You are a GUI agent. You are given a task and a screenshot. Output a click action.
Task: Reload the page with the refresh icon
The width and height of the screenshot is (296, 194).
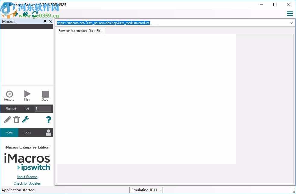coord(35,14)
